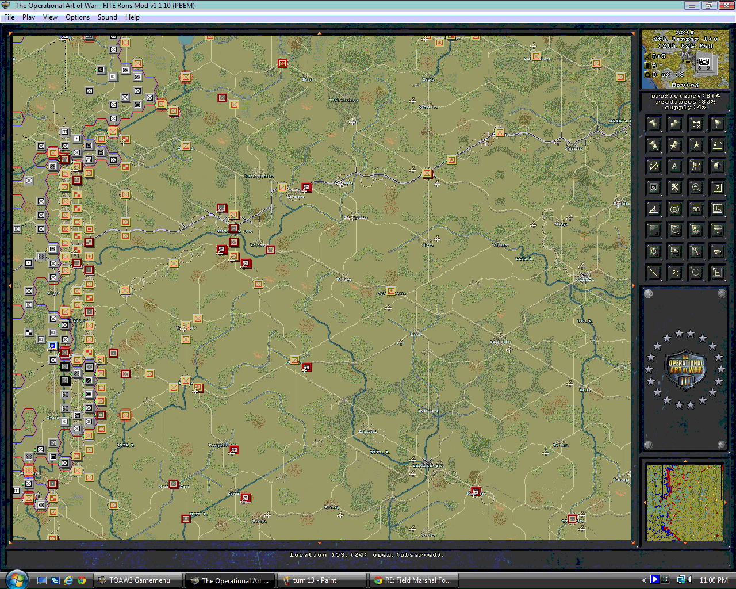Click the letter A icon

coord(675,166)
